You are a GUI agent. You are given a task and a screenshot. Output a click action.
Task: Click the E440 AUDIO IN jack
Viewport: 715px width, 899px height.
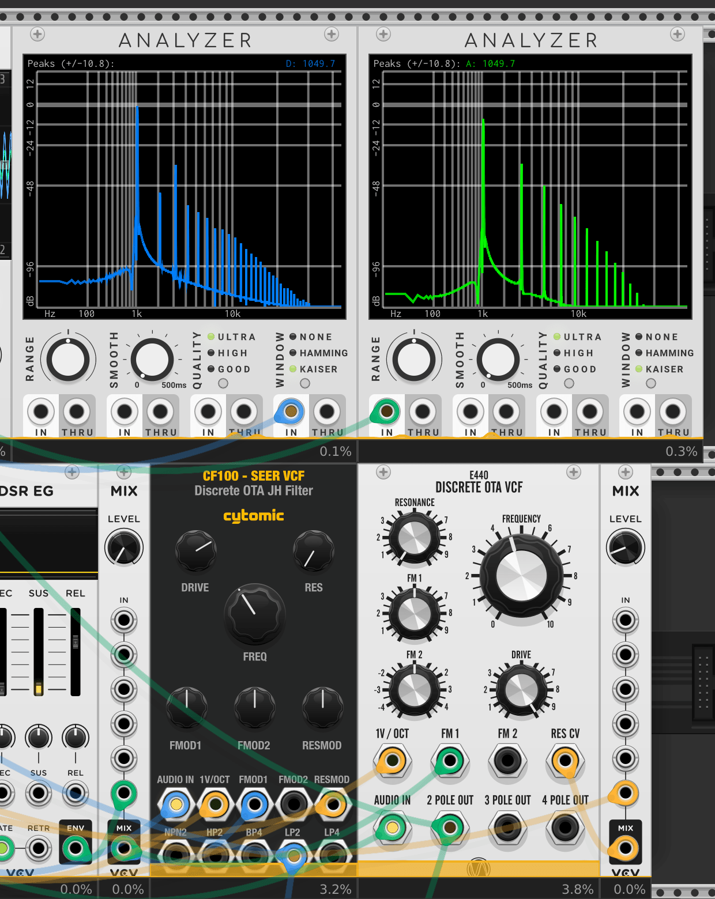392,828
